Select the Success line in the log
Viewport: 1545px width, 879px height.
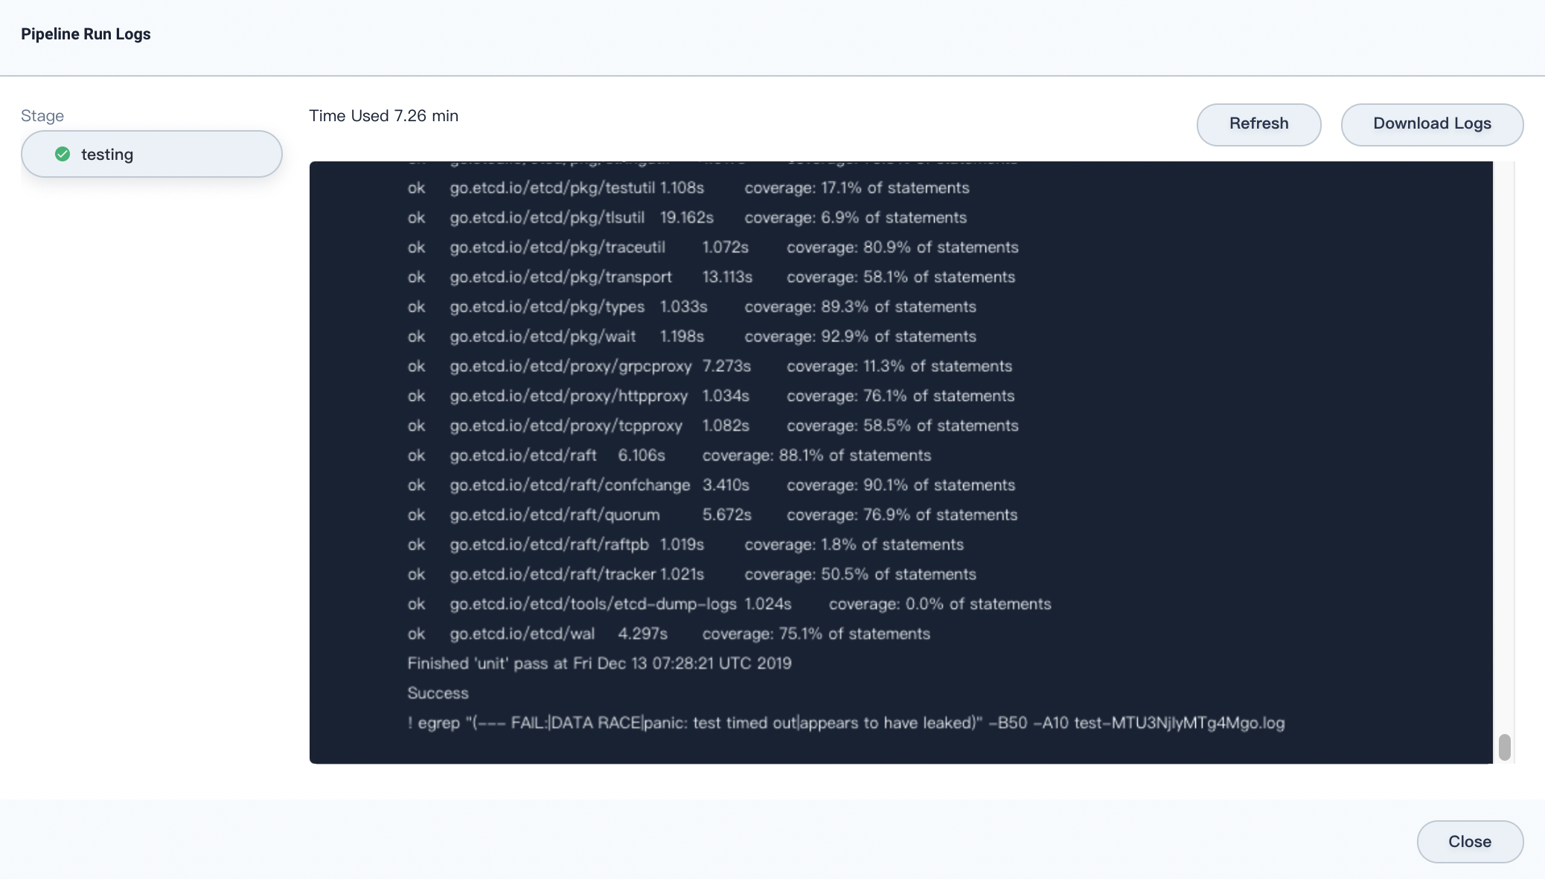[438, 692]
